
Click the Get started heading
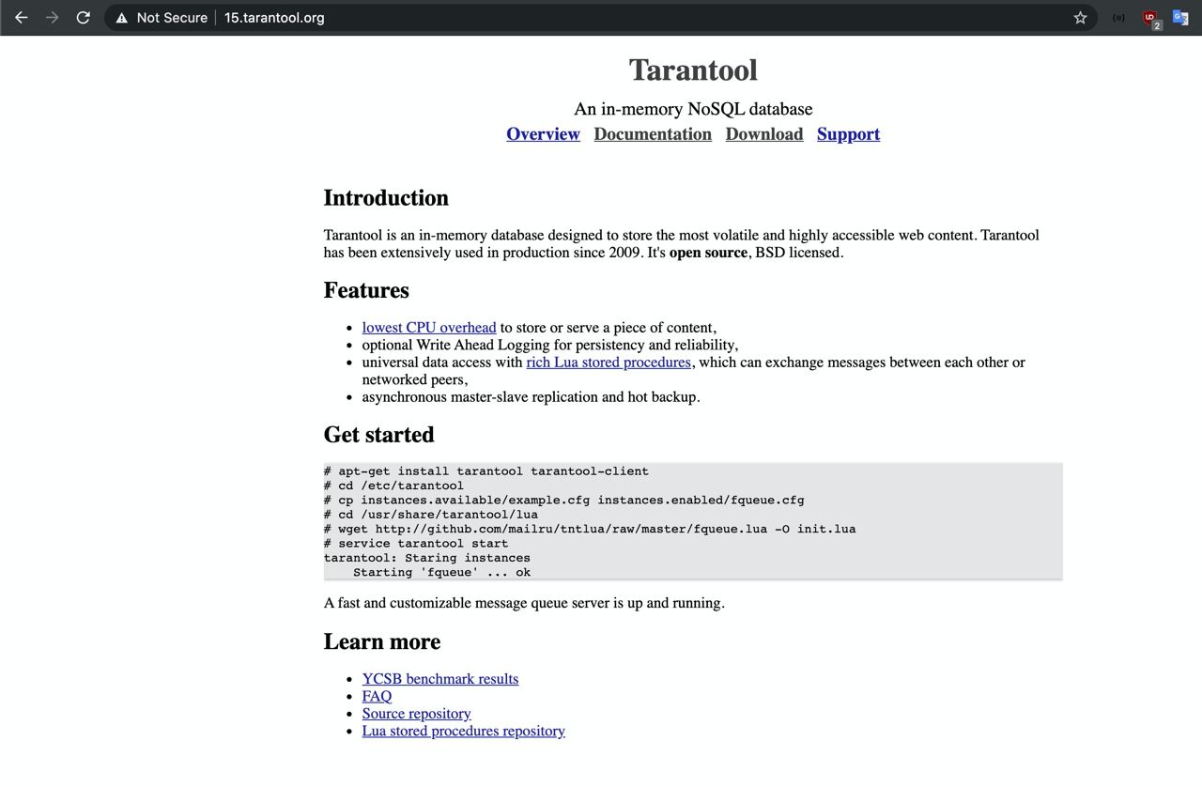click(379, 435)
